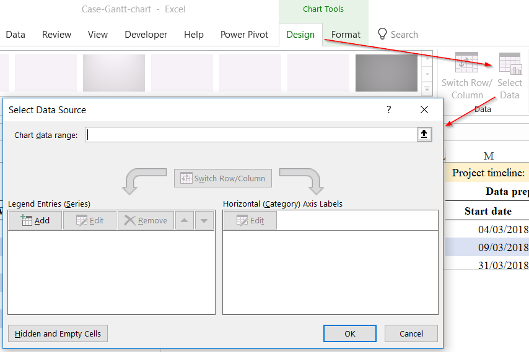The width and height of the screenshot is (529, 352).
Task: Open the Help ribbon tab
Action: click(194, 35)
